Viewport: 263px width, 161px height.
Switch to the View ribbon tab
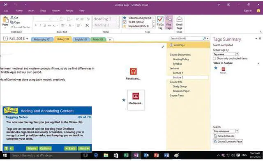point(82,11)
